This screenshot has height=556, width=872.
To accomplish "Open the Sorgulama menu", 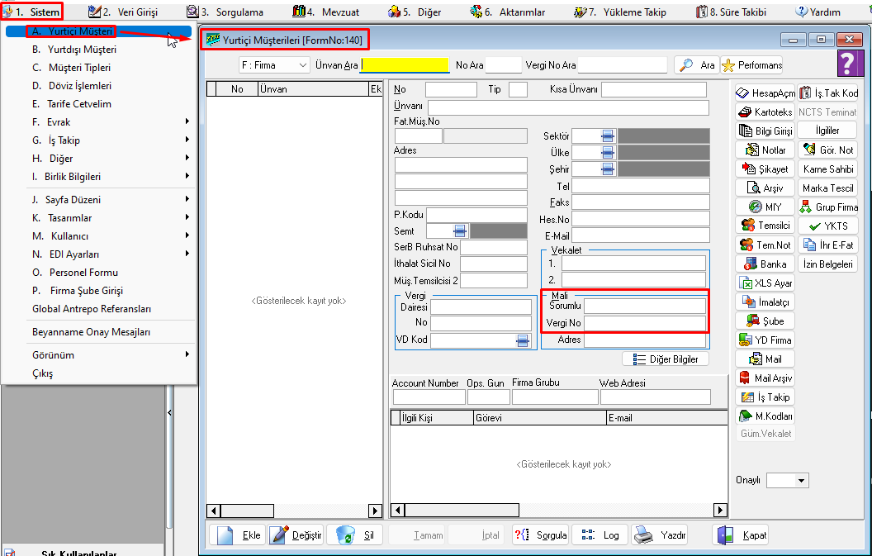I will click(225, 12).
